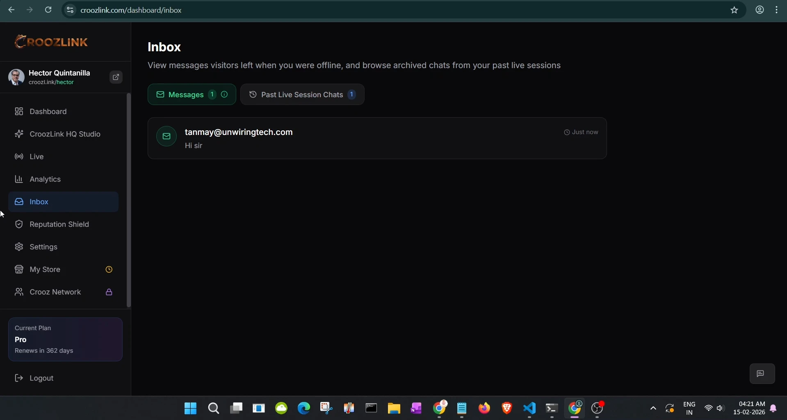Launch OBS Studio from the taskbar
The width and height of the screenshot is (787, 420).
click(x=597, y=409)
